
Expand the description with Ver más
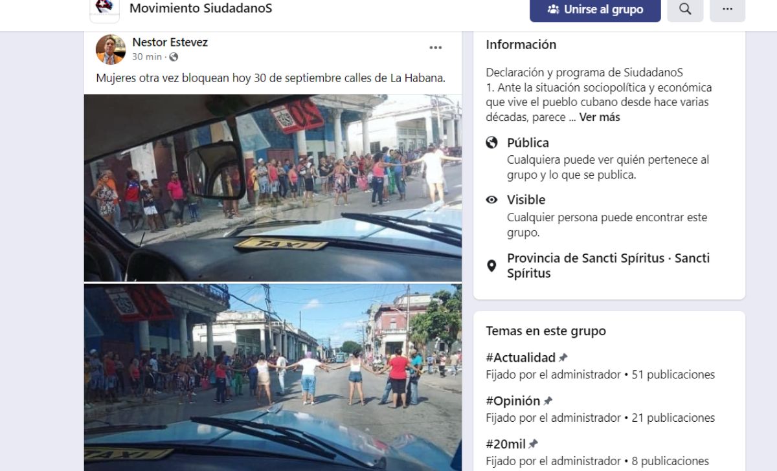click(600, 117)
